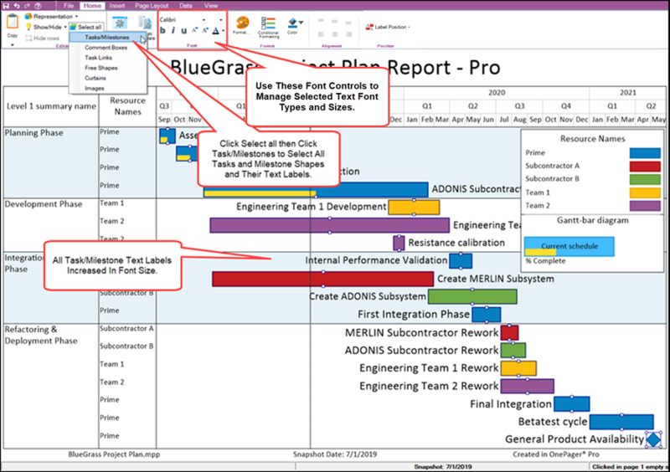Select the General Product Availability milestone diamond
The image size is (670, 472).
point(653,439)
